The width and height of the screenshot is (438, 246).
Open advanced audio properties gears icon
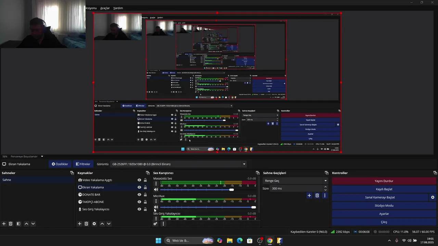coord(155,224)
